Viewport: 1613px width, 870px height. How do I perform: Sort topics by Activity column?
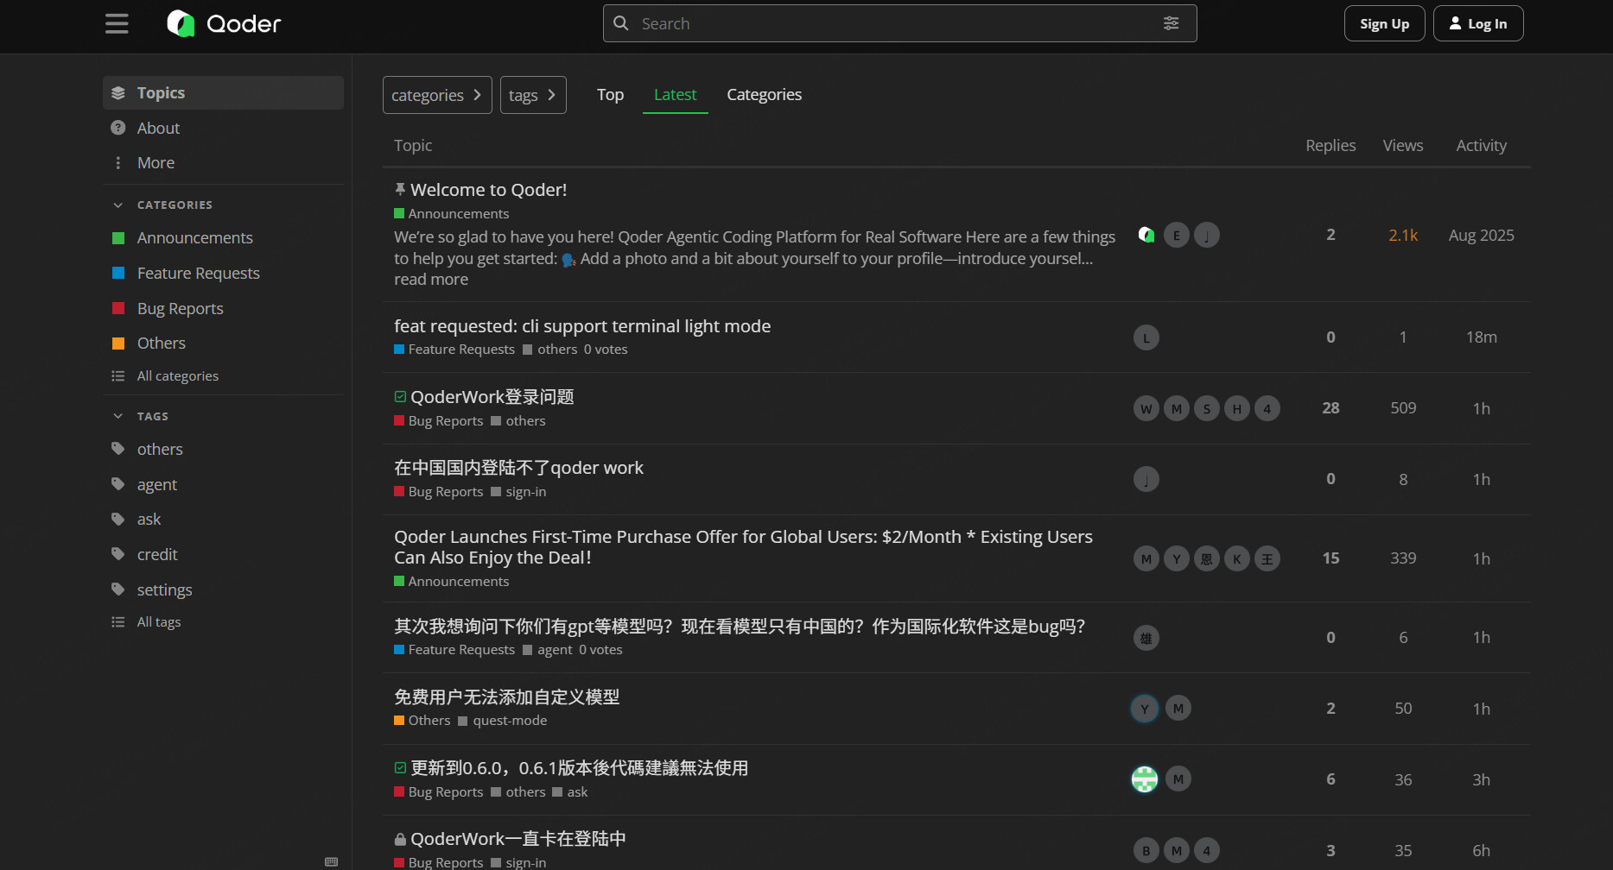pyautogui.click(x=1482, y=145)
